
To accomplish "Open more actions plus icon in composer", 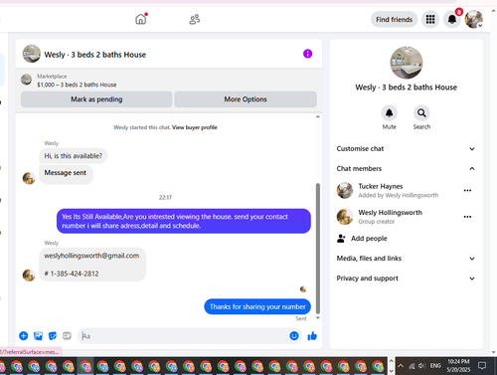I will point(24,336).
